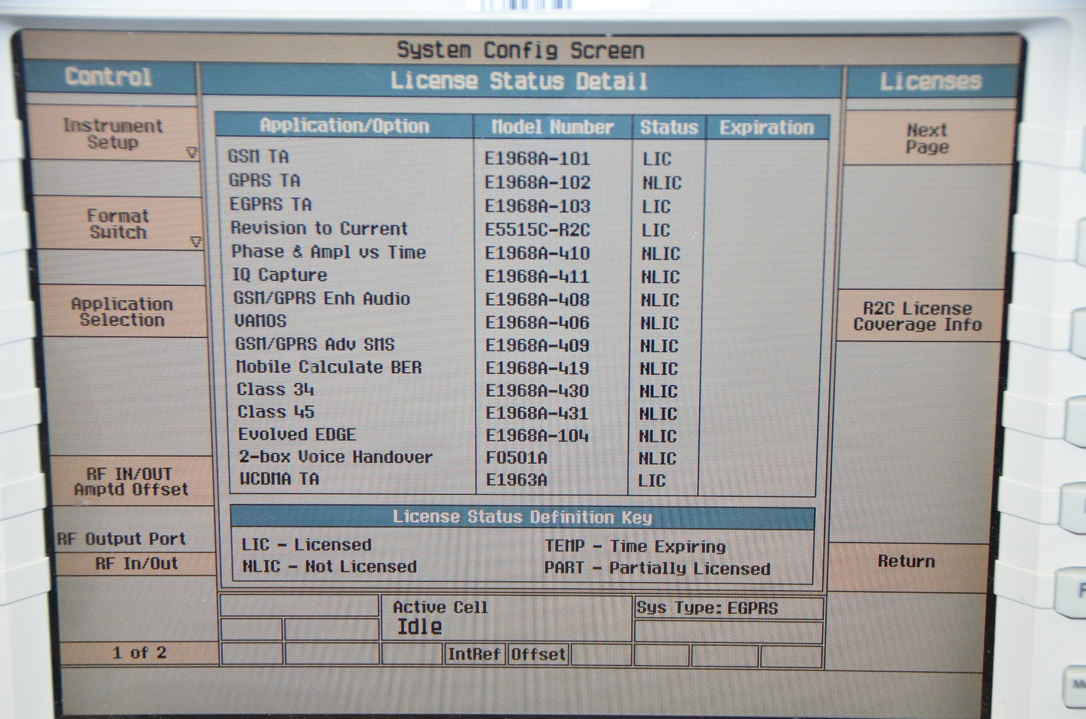
Task: Click the WCDMA TA application entry
Action: click(279, 479)
